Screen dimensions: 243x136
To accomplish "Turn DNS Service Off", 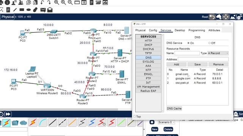I will click(x=209, y=43).
